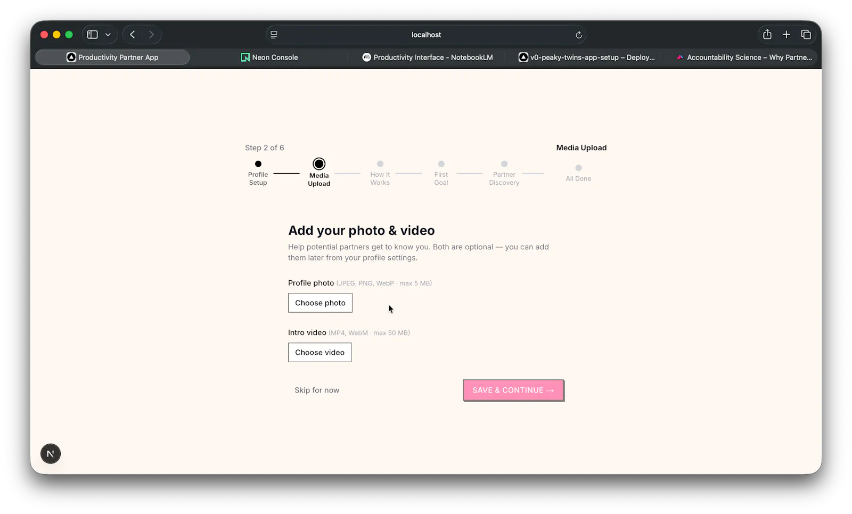Screen dimensions: 852x514
Task: Focus the localhost address bar
Action: click(426, 35)
